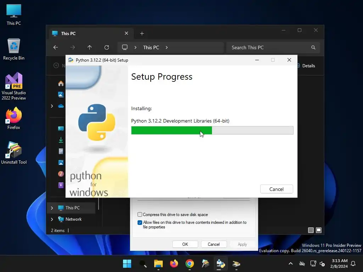The height and width of the screenshot is (272, 363).
Task: Click Cancel in the drive properties dialog
Action: coord(214,244)
